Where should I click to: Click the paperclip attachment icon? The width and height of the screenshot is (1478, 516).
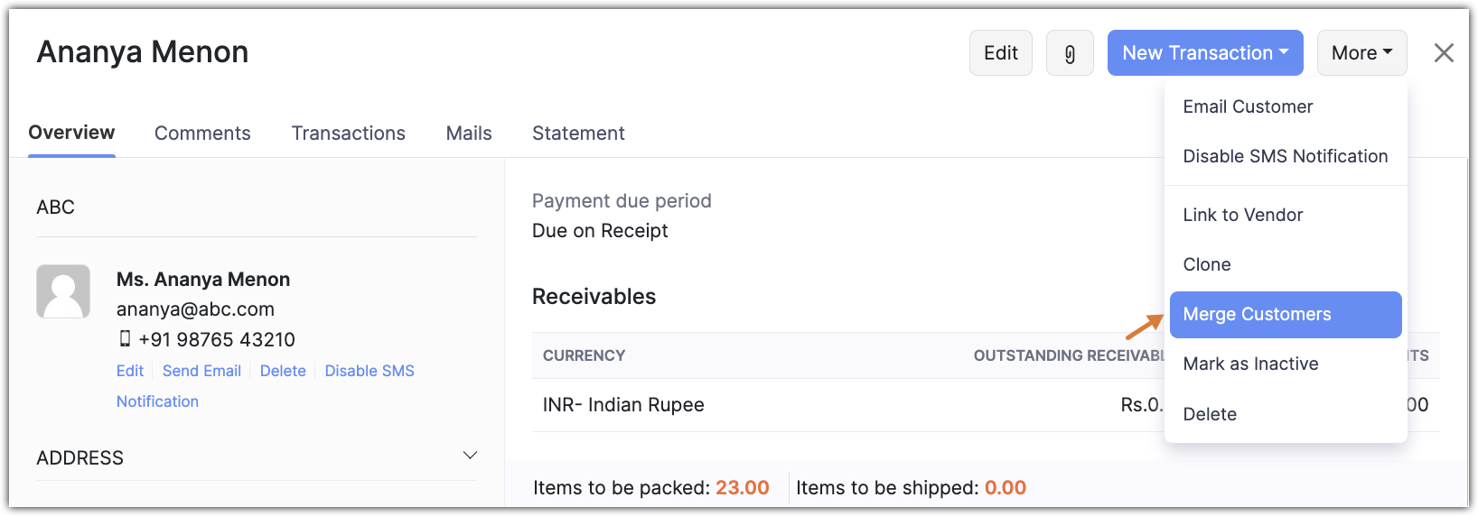(1070, 53)
